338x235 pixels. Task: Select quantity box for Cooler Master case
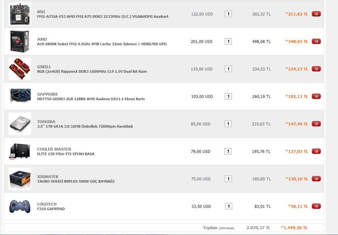tap(228, 151)
